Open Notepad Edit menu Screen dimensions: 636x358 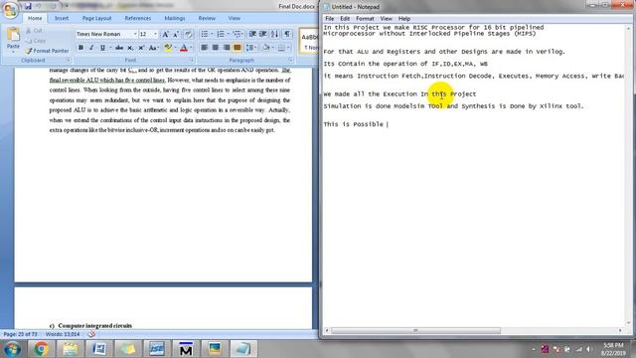click(x=345, y=19)
